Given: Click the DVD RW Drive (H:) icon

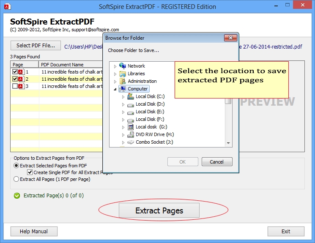Looking at the screenshot, I should pos(131,134).
